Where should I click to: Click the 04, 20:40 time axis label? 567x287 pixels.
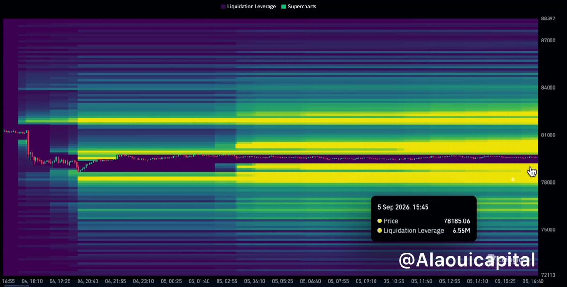[x=87, y=281]
